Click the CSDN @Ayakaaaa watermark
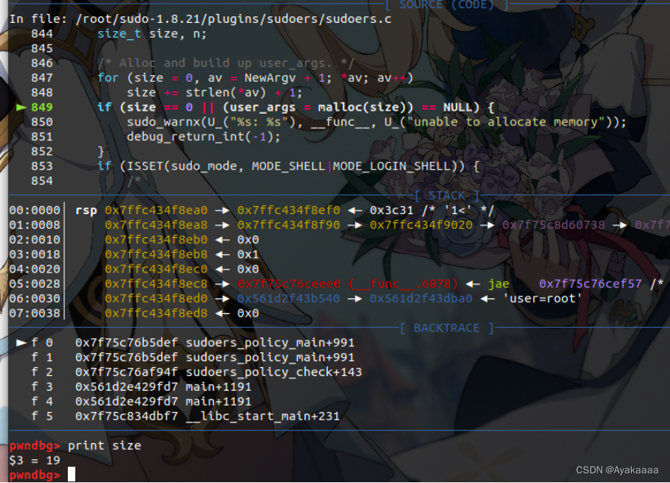Screen dimensions: 670x483 617,470
